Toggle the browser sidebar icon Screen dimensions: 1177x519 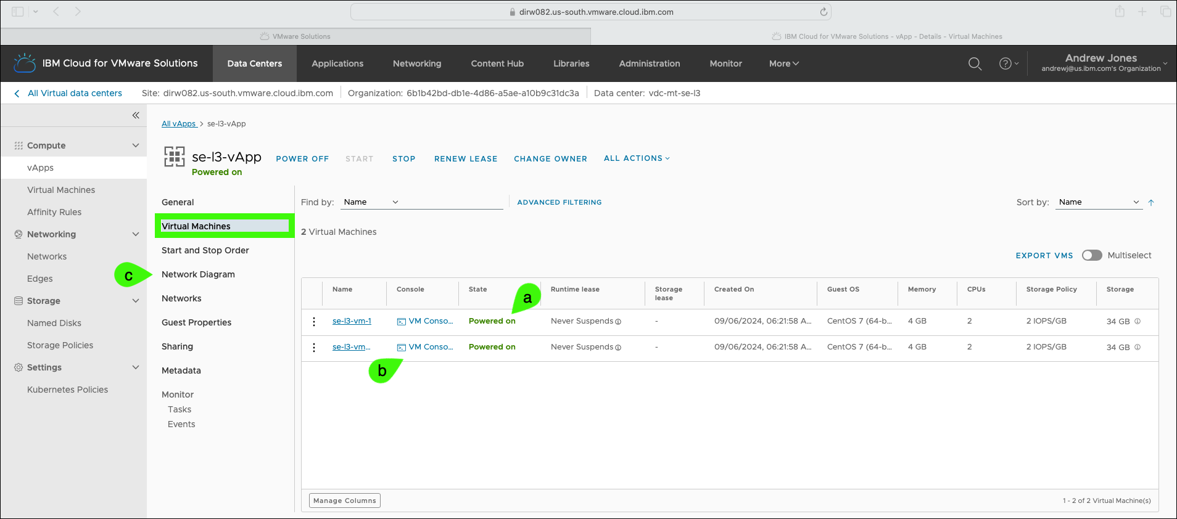pos(18,12)
